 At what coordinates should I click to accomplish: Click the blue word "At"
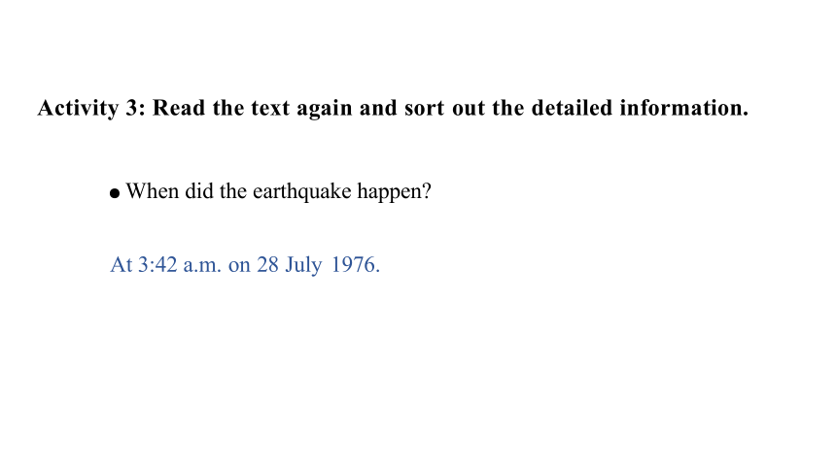tap(122, 264)
